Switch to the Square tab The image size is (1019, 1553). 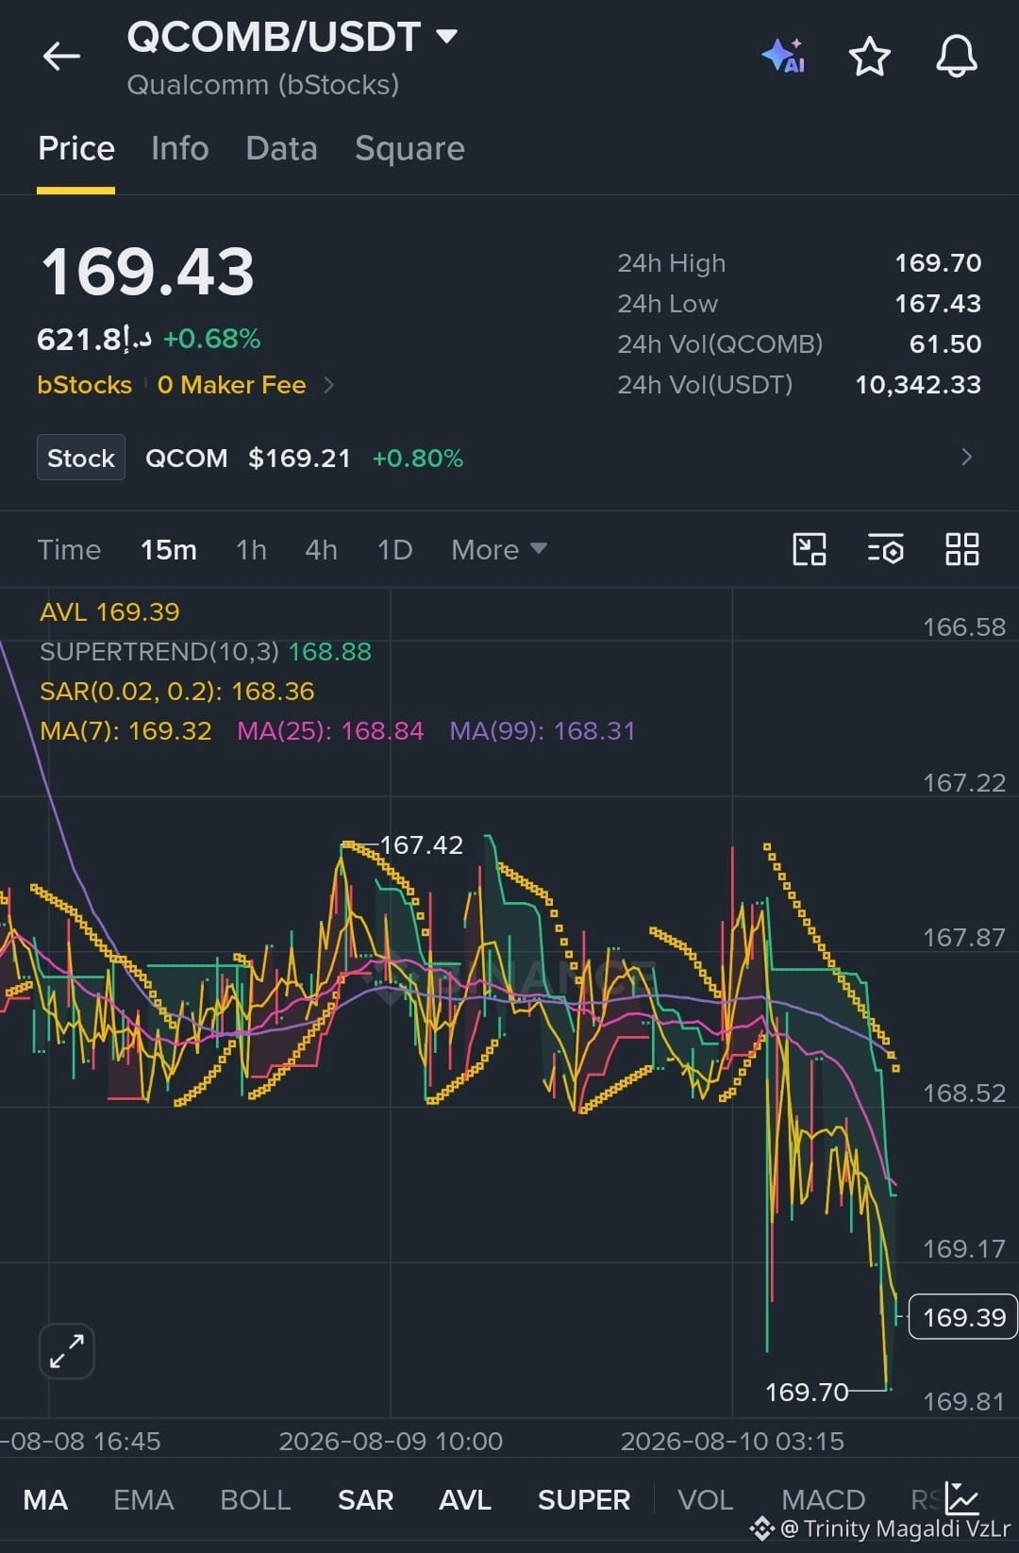pyautogui.click(x=409, y=149)
